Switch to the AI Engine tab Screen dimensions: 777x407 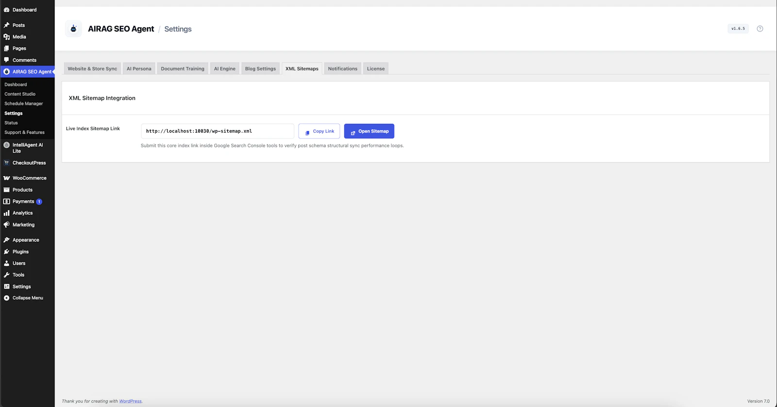coord(225,68)
